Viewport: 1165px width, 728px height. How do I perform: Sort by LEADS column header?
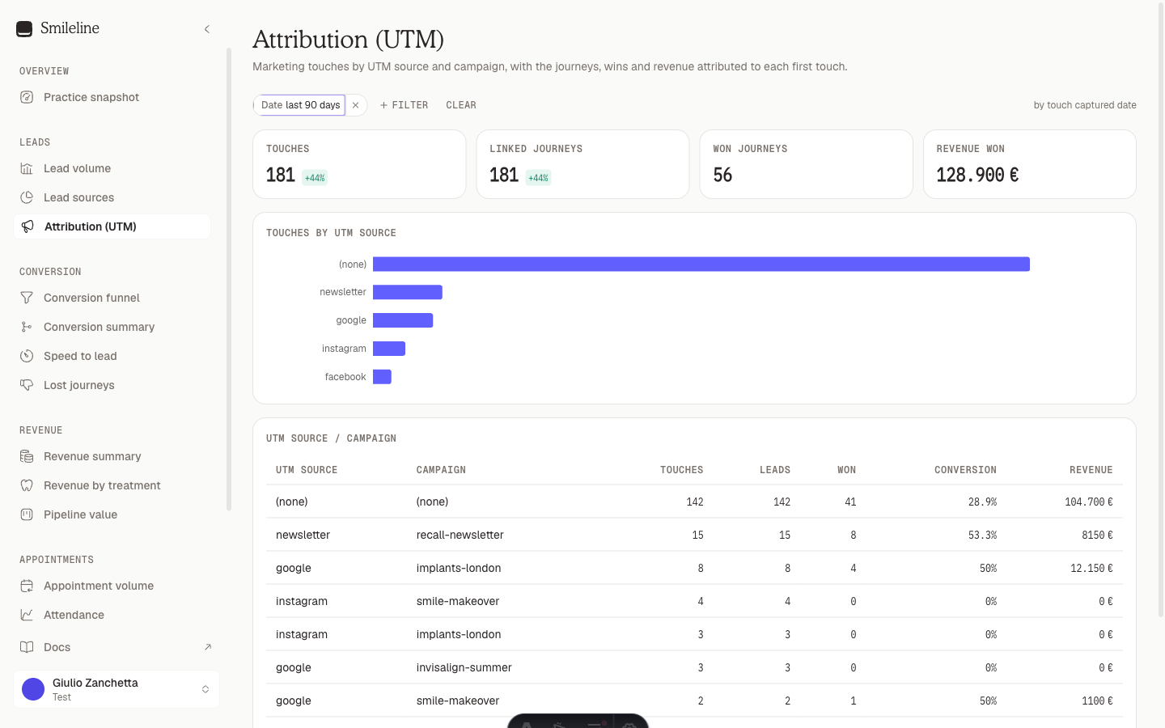775,470
